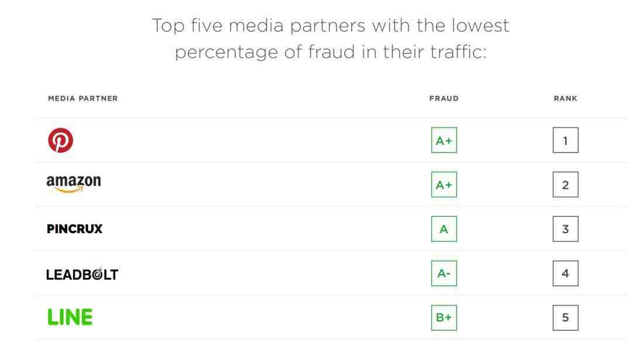Image resolution: width=632 pixels, height=353 pixels.
Task: Click Pinterest's A+ fraud grade badge
Action: (444, 140)
